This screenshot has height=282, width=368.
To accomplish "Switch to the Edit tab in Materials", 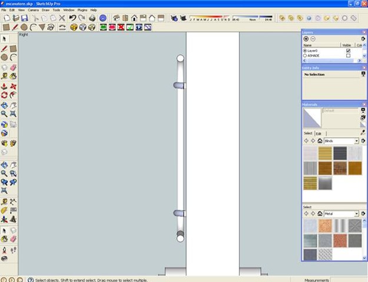I will click(x=319, y=133).
